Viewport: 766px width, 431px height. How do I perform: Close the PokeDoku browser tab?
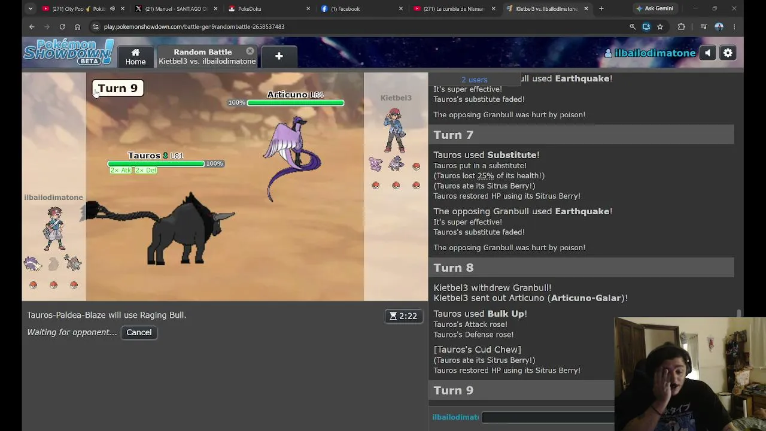(308, 8)
